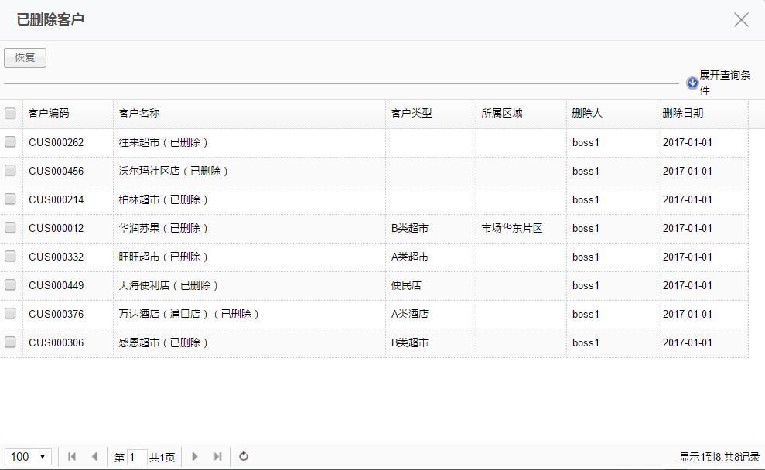Click the first page pagination icon
The image size is (765, 470).
(72, 457)
